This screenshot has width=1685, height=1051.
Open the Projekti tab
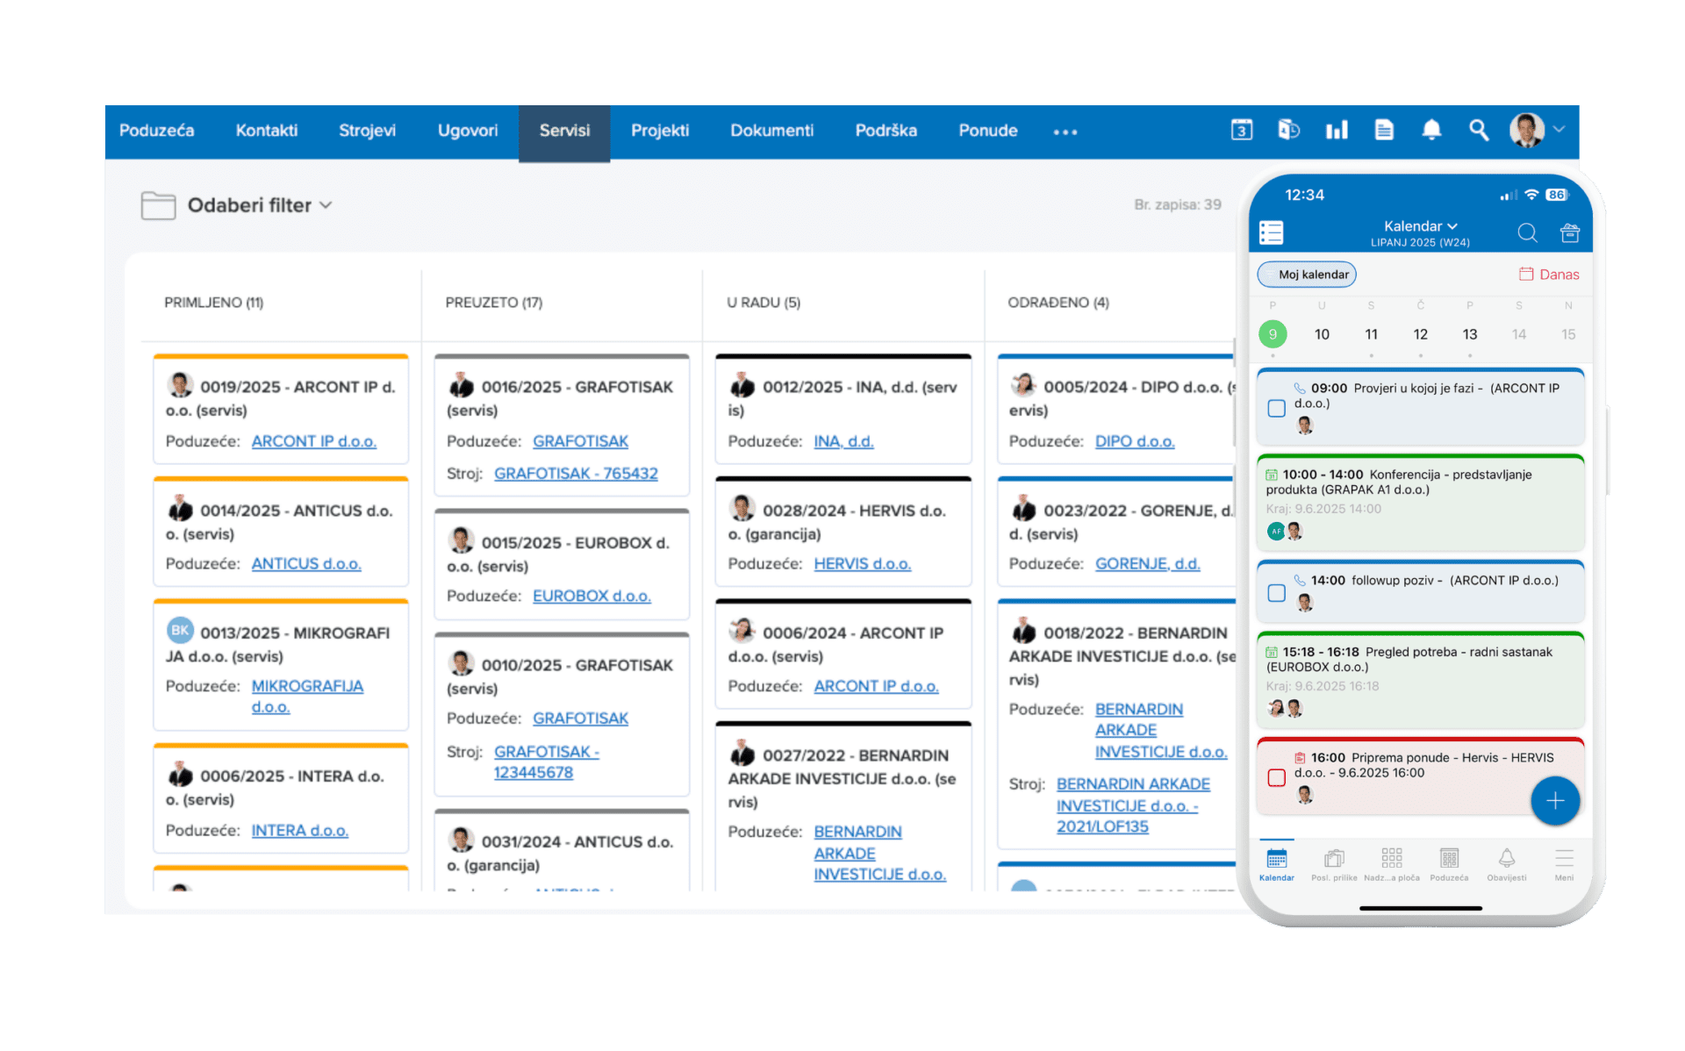[x=660, y=131]
